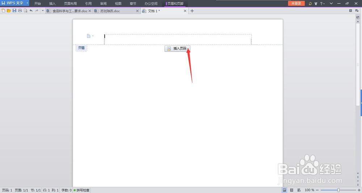This screenshot has height=193, width=362.
Task: Click the 字数: 0 word count
Action: tap(67, 190)
